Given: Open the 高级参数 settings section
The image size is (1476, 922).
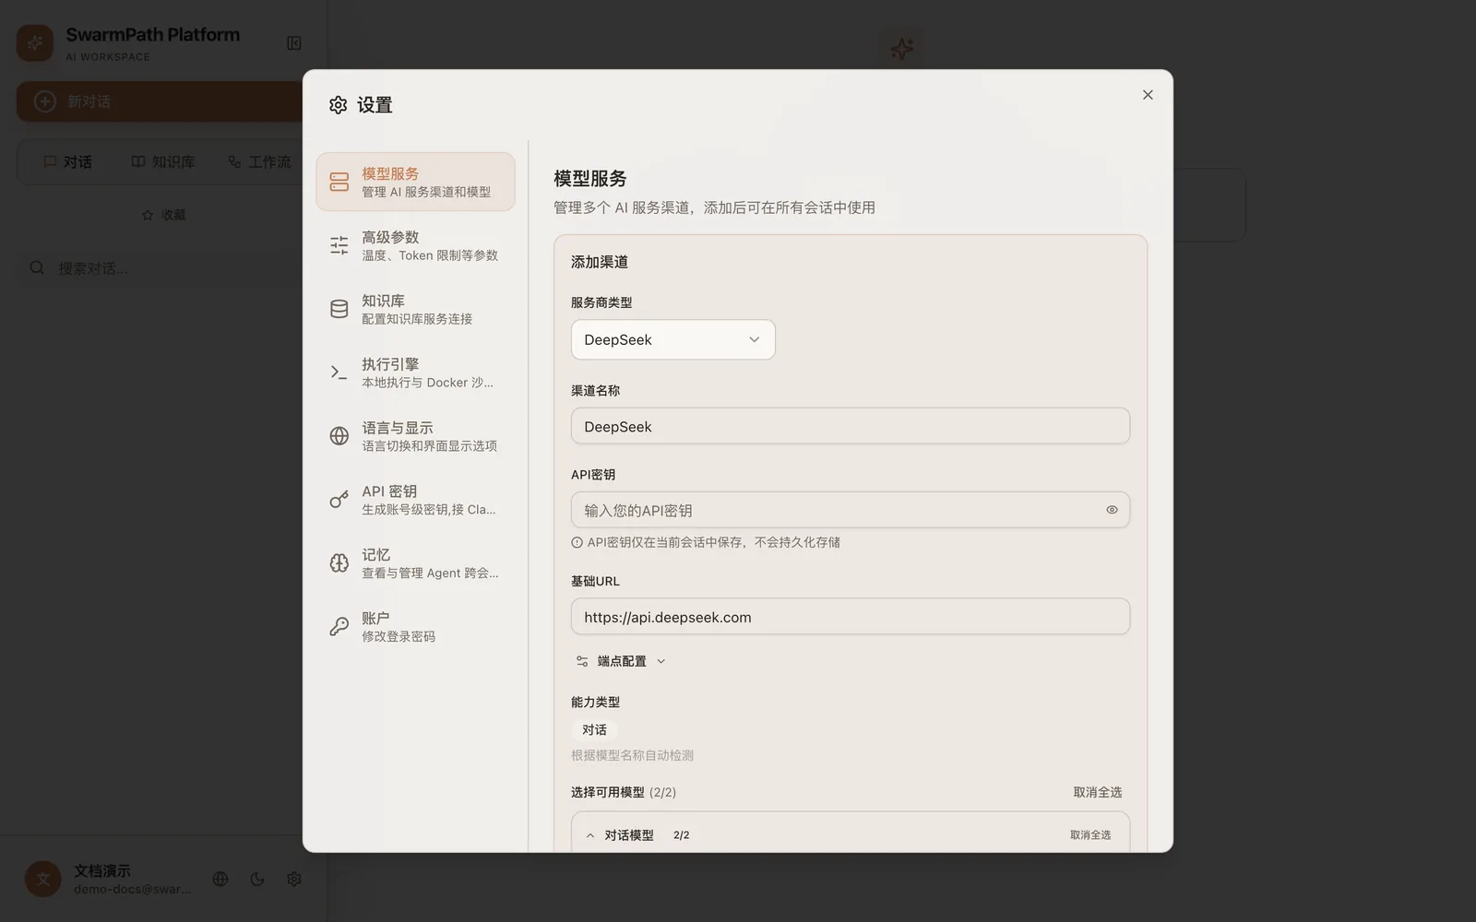Looking at the screenshot, I should [415, 245].
